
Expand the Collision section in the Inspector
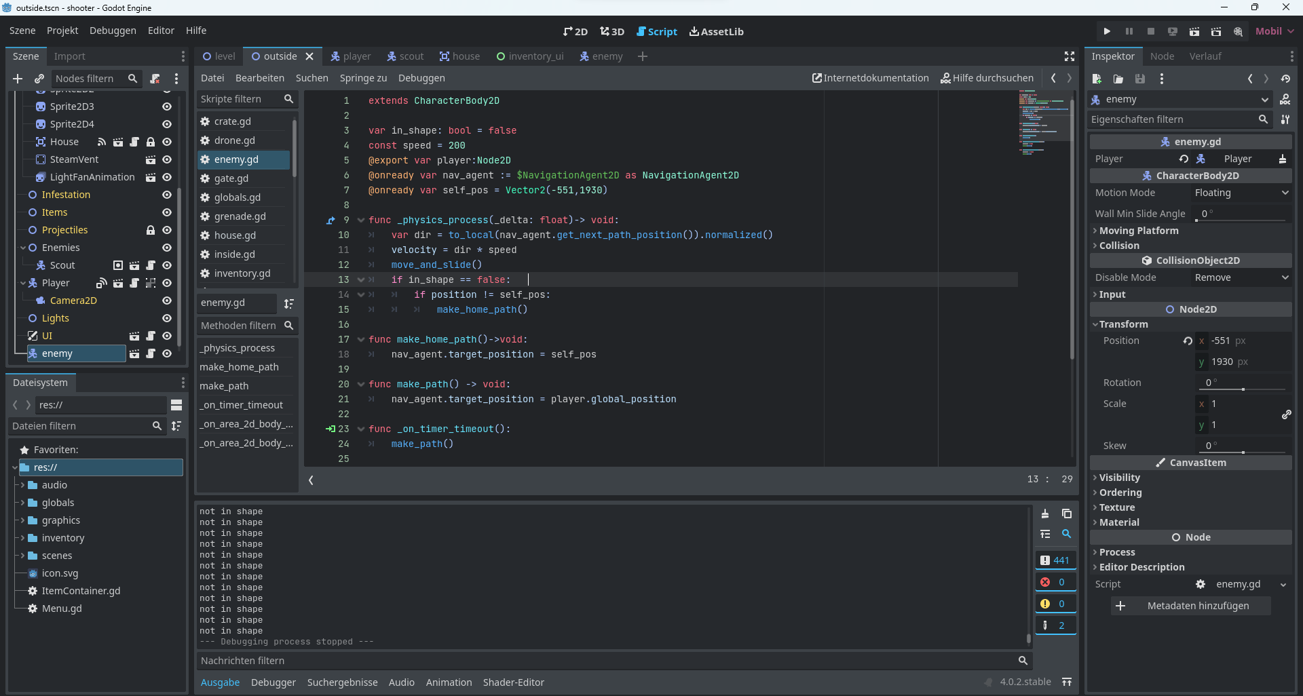[1120, 246]
